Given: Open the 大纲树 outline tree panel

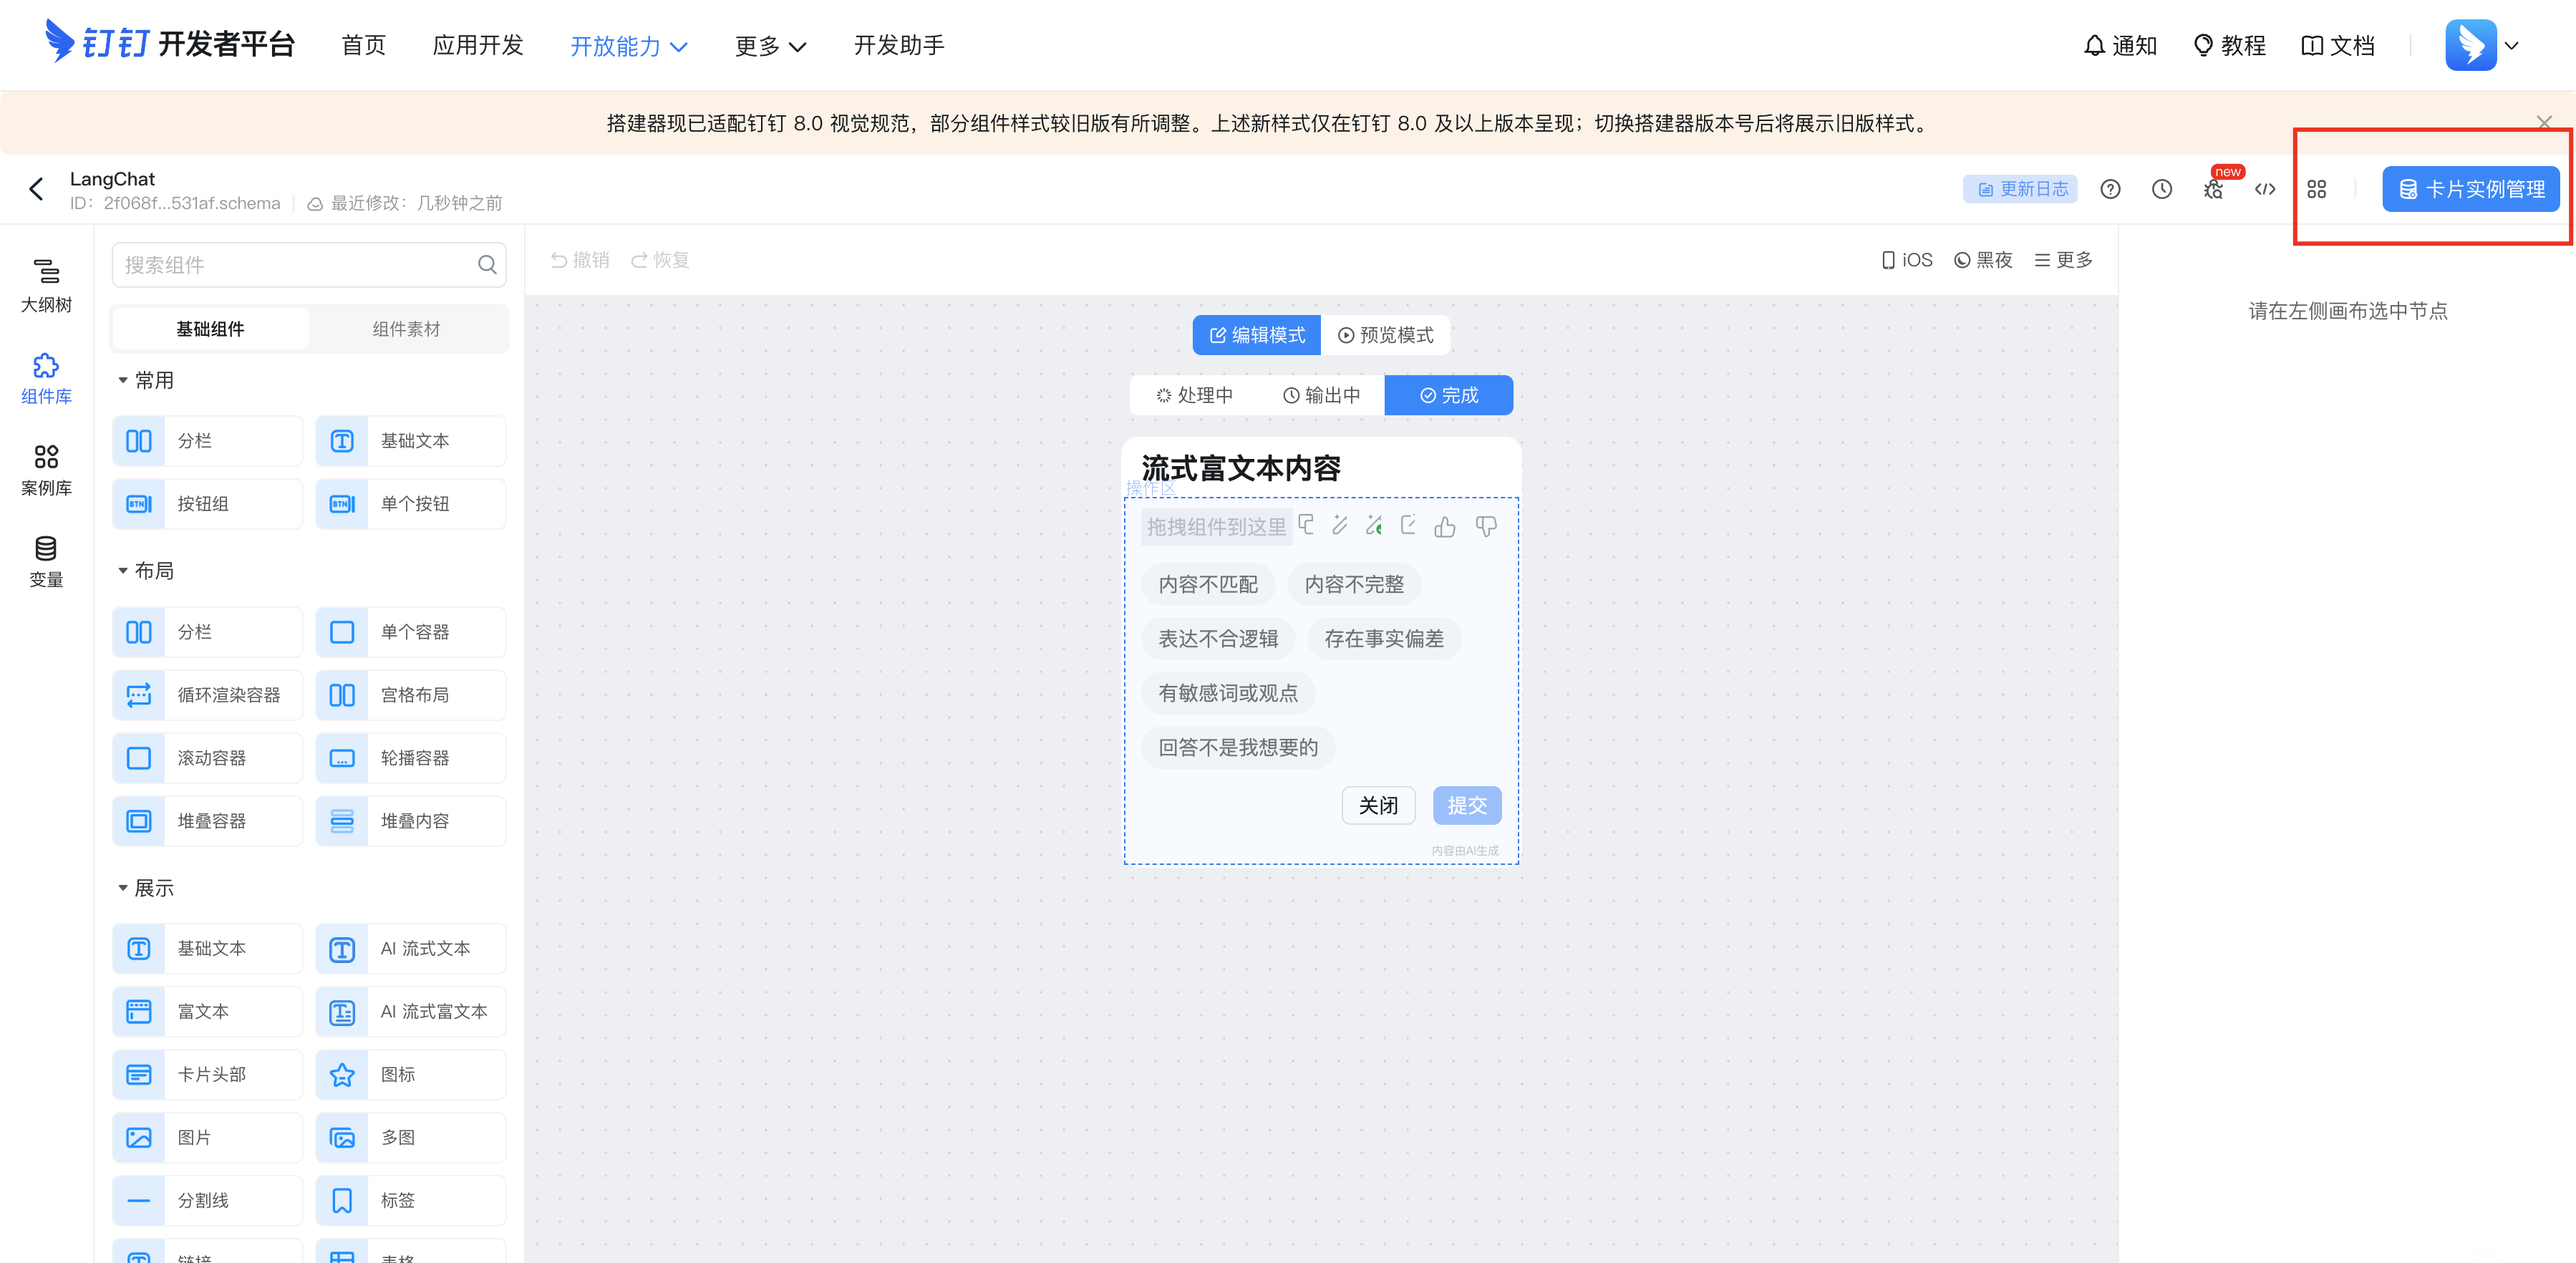Looking at the screenshot, I should [46, 285].
